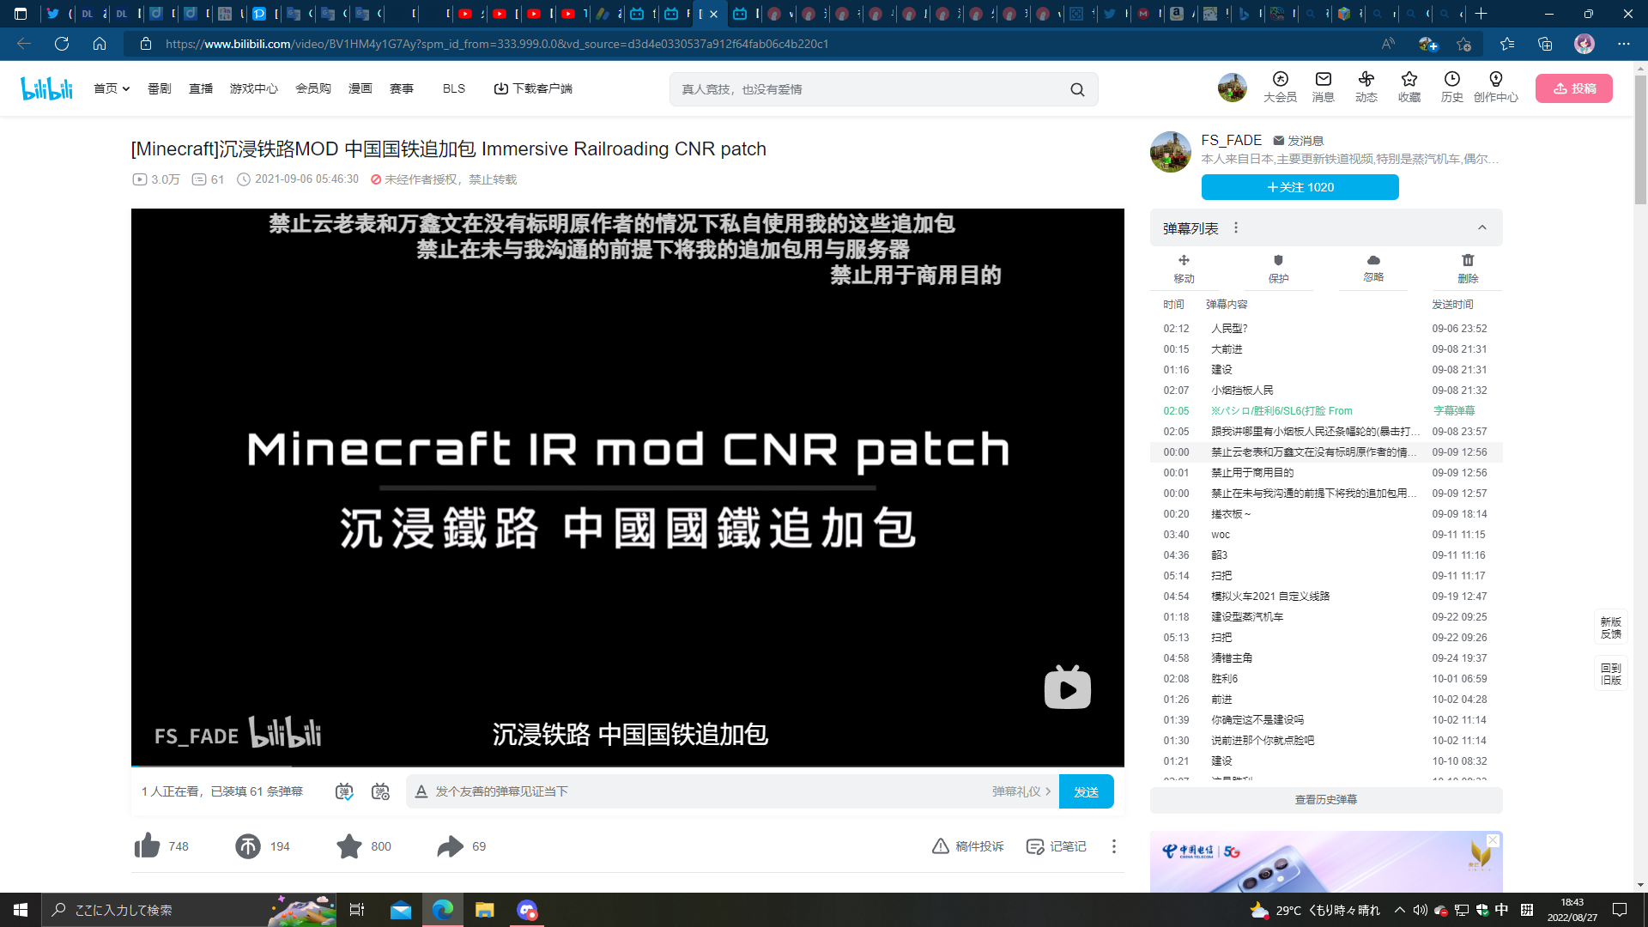
Task: Open the danmaku settings icon
Action: (x=380, y=791)
